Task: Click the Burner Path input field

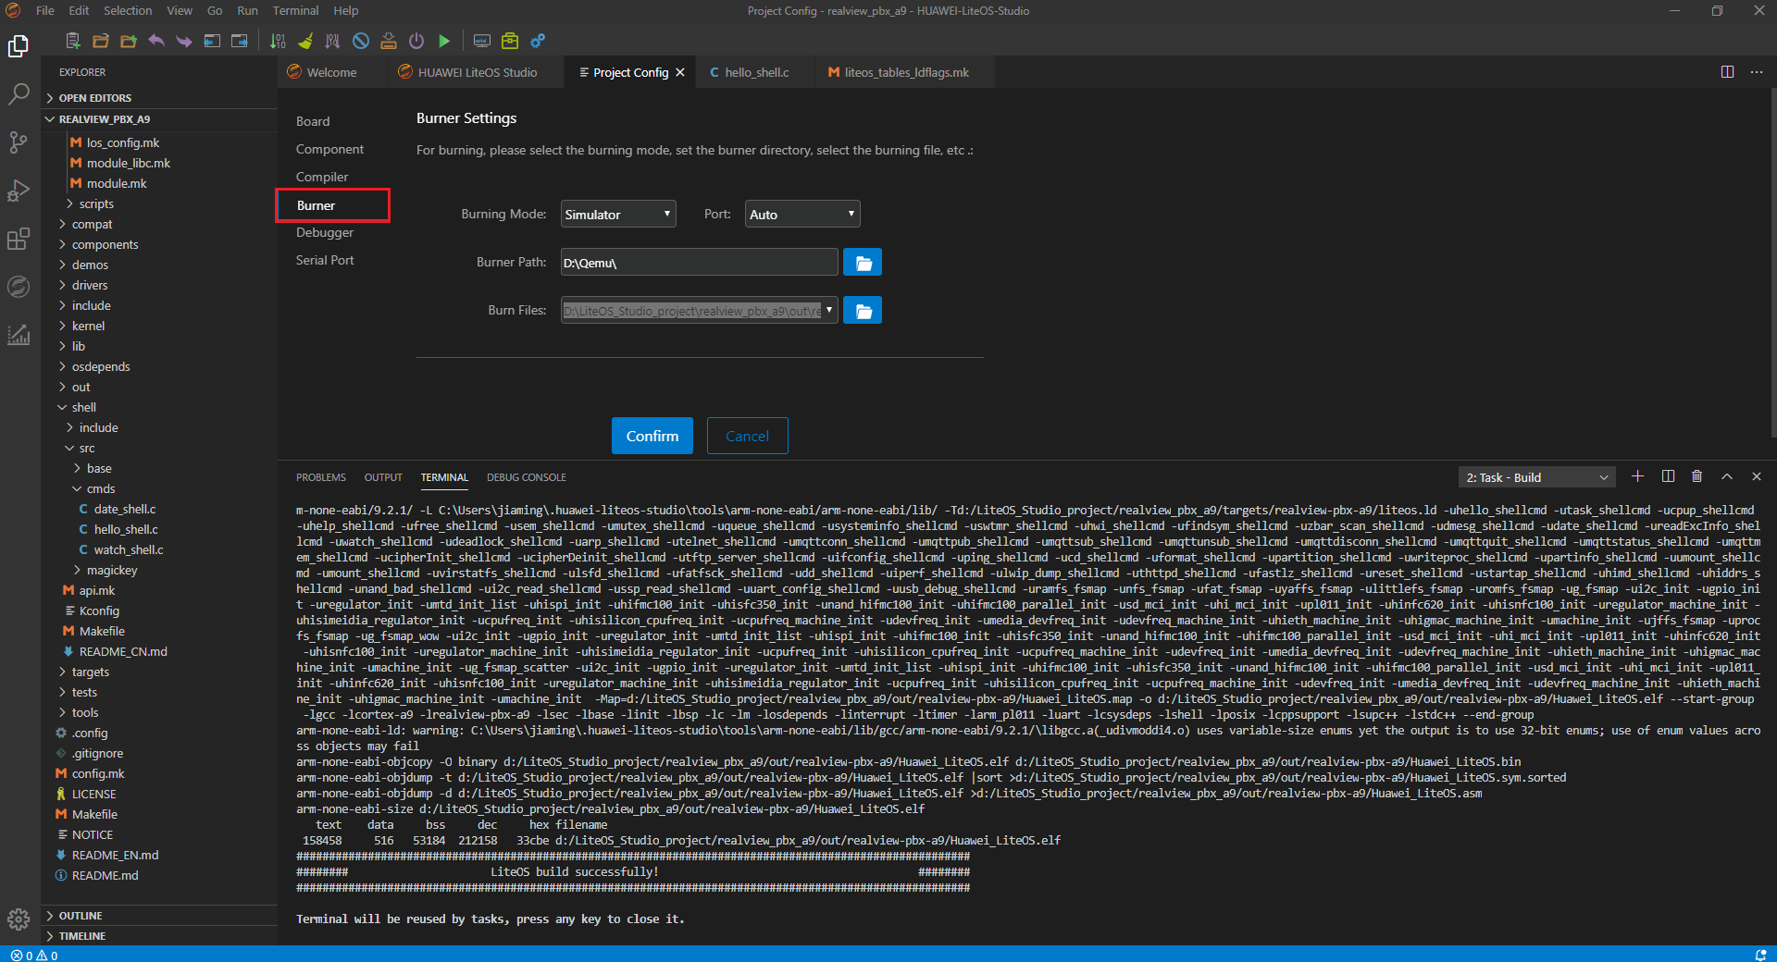Action: pyautogui.click(x=700, y=263)
